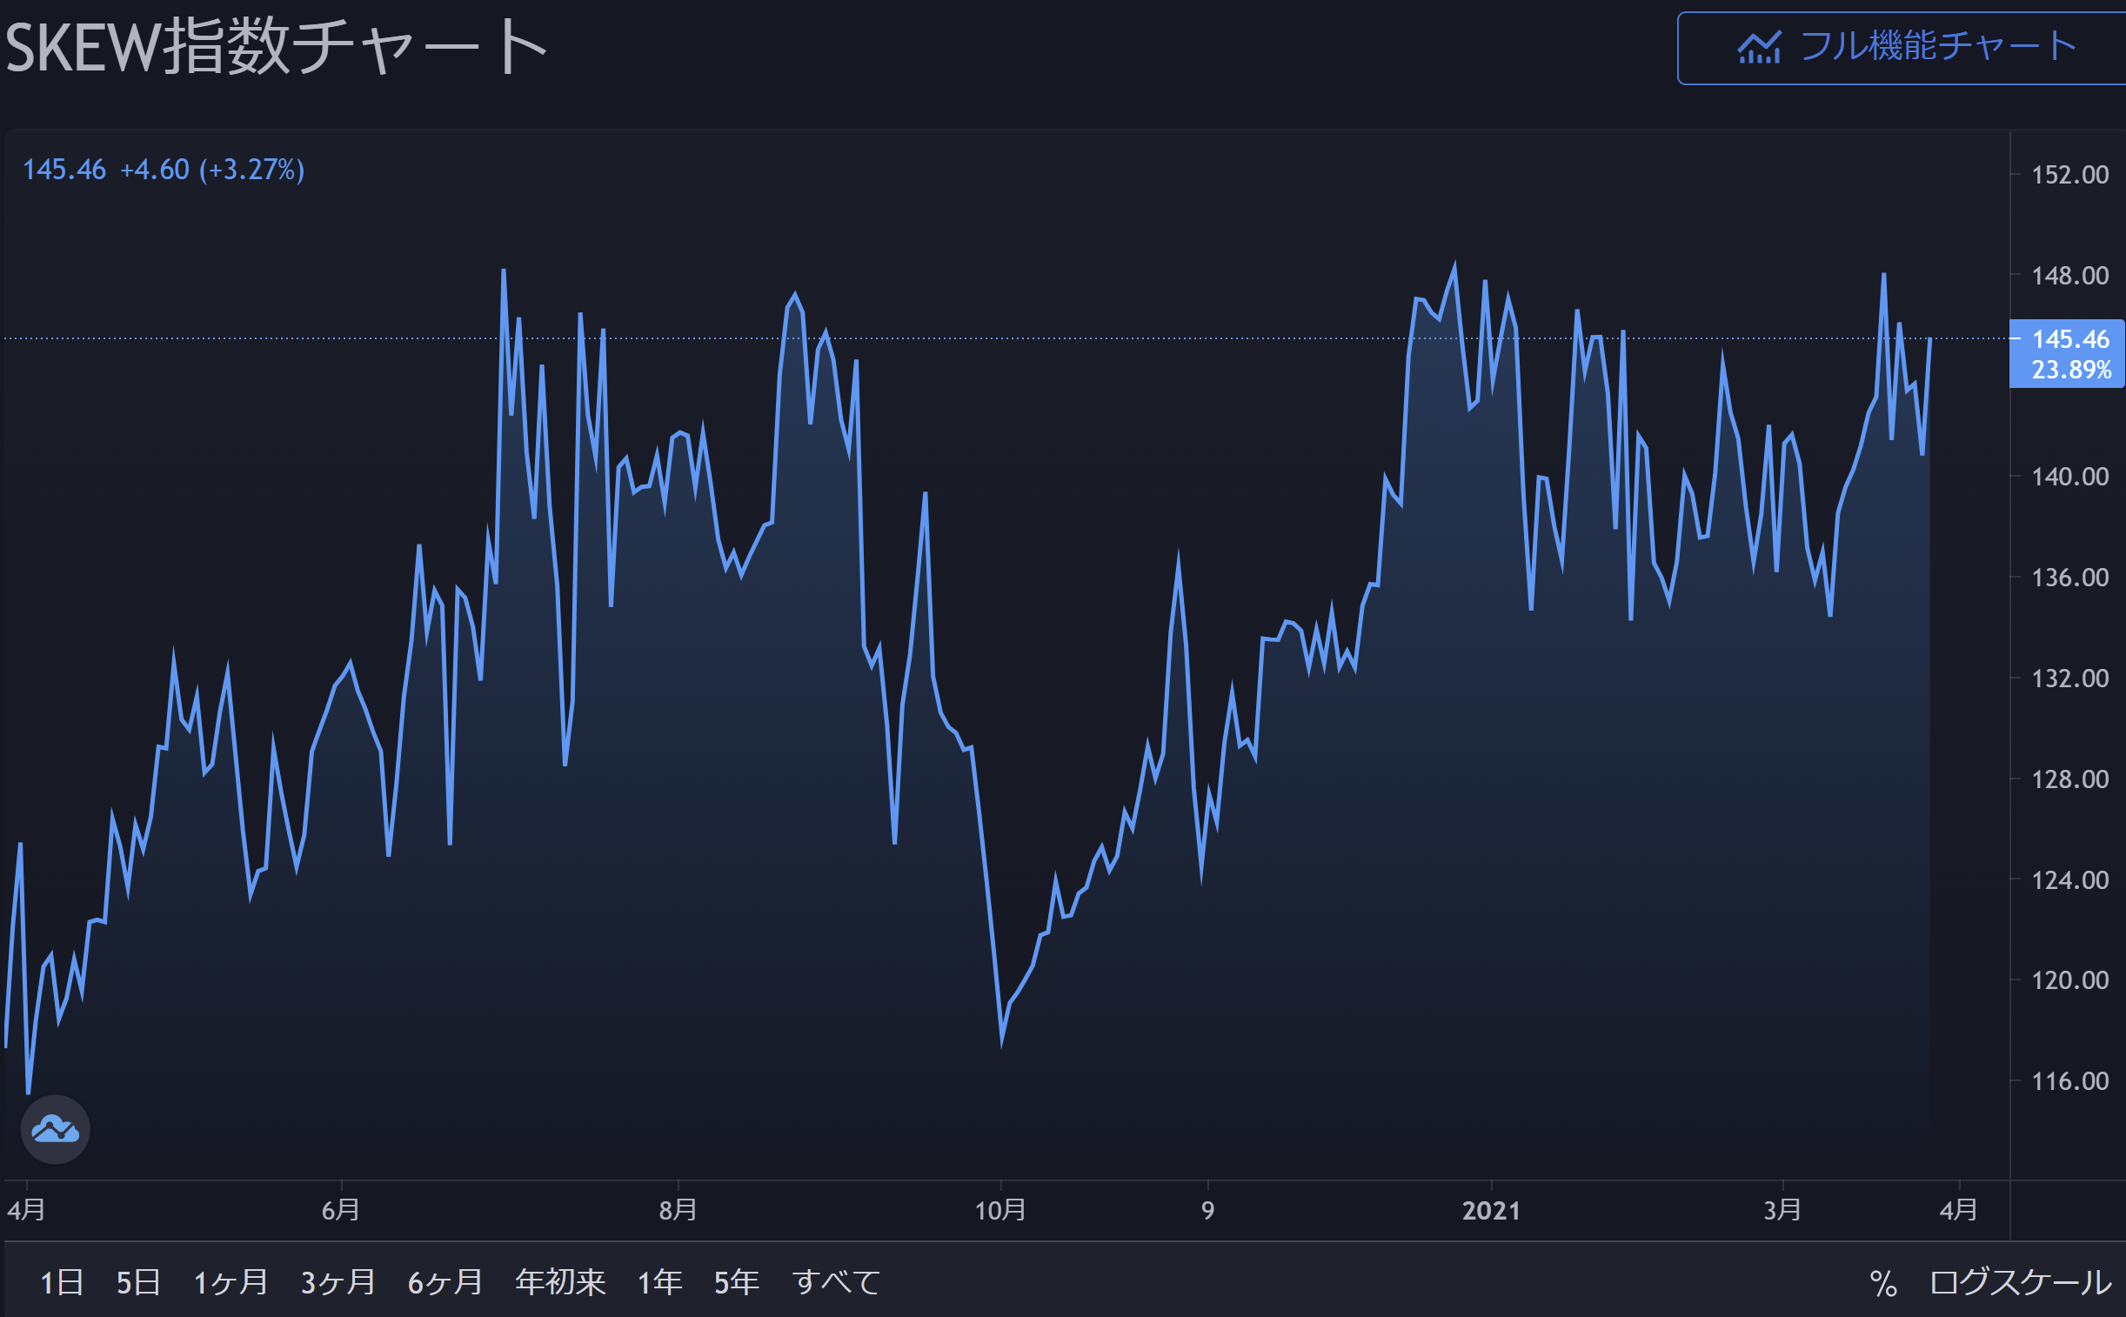This screenshot has width=2126, height=1317.
Task: Show すべて all-time data range
Action: click(836, 1282)
